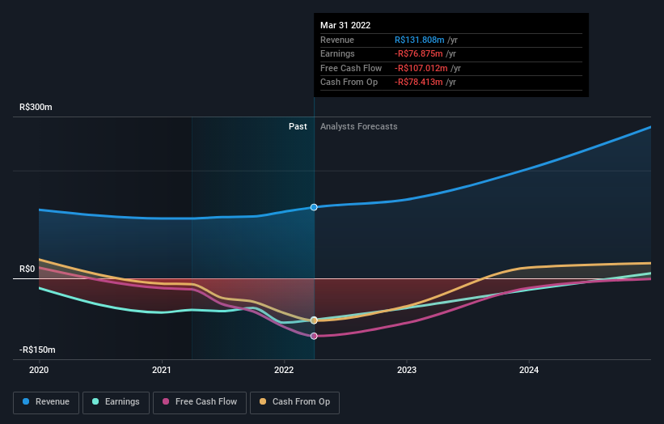This screenshot has height=424, width=664.
Task: Click the -R$150m y-axis label
Action: pos(37,350)
